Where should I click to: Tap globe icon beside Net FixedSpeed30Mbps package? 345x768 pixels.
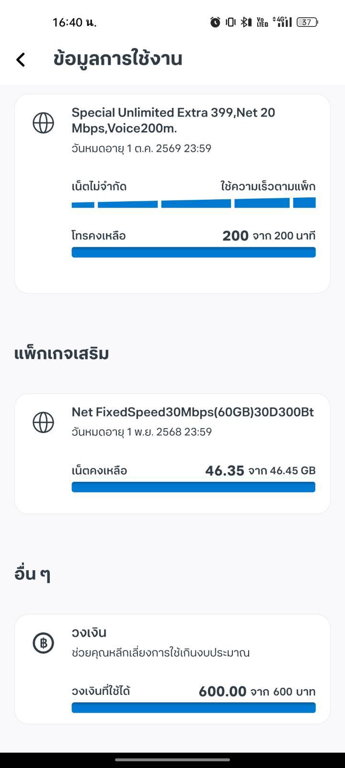click(x=43, y=422)
